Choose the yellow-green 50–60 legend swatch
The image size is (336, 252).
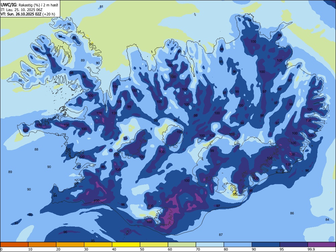[x=154, y=245]
